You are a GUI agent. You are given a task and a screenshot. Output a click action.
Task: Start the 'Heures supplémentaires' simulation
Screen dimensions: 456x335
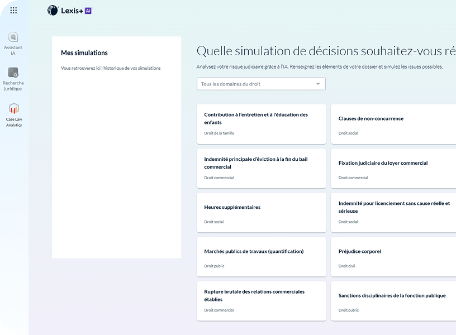point(261,212)
